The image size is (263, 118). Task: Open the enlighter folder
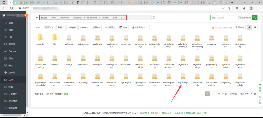[x=40, y=38]
